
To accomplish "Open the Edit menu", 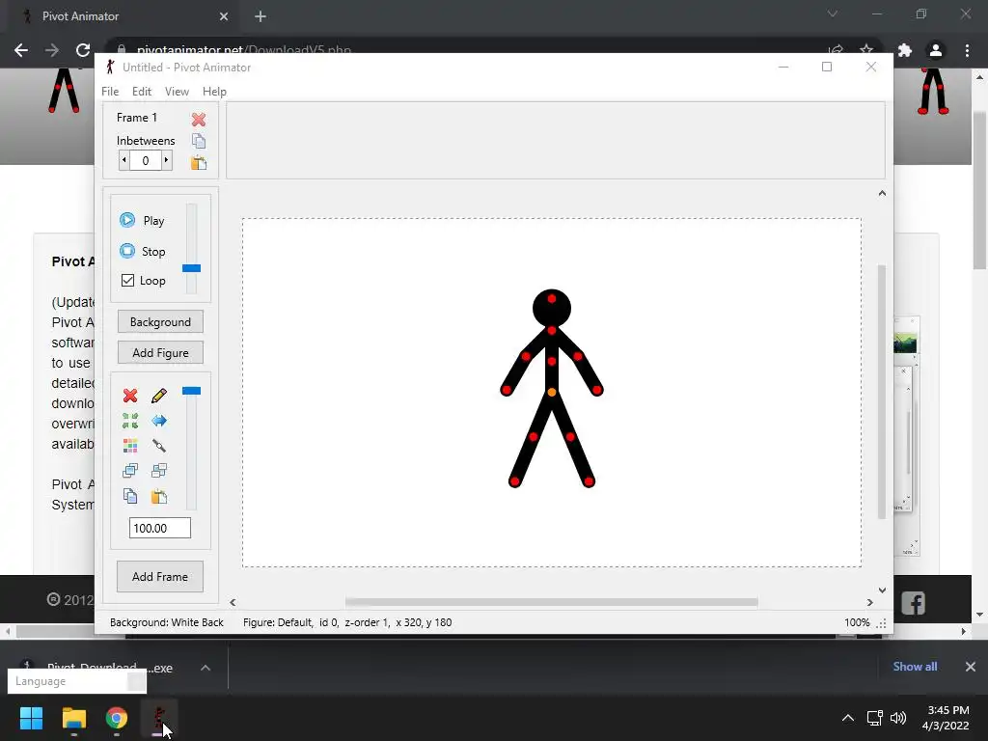I will pos(142,92).
